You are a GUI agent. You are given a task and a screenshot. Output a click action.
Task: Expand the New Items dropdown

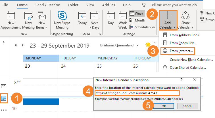coord(42,20)
